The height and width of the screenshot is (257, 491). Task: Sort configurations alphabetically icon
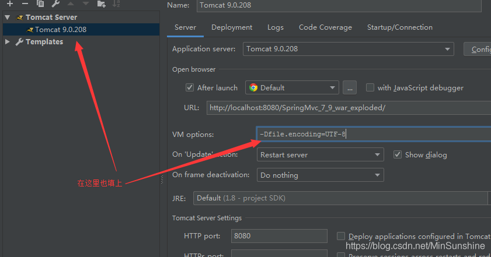point(116,3)
